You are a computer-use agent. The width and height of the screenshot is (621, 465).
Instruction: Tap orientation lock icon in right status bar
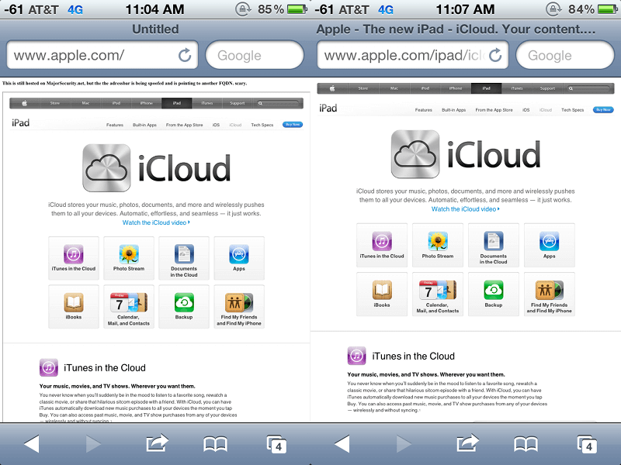pos(554,9)
